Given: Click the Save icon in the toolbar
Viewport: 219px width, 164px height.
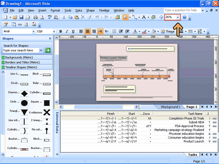Looking at the screenshot, I should click(x=21, y=17).
